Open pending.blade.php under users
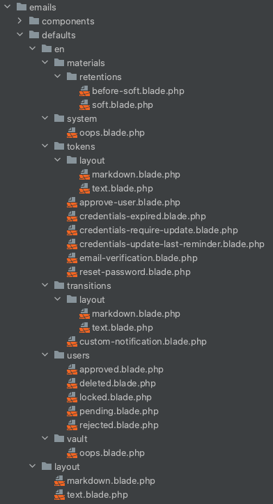 click(119, 411)
